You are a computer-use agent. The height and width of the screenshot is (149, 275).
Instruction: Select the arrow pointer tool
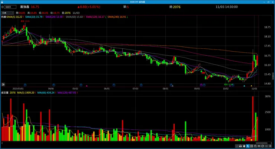(247, 146)
